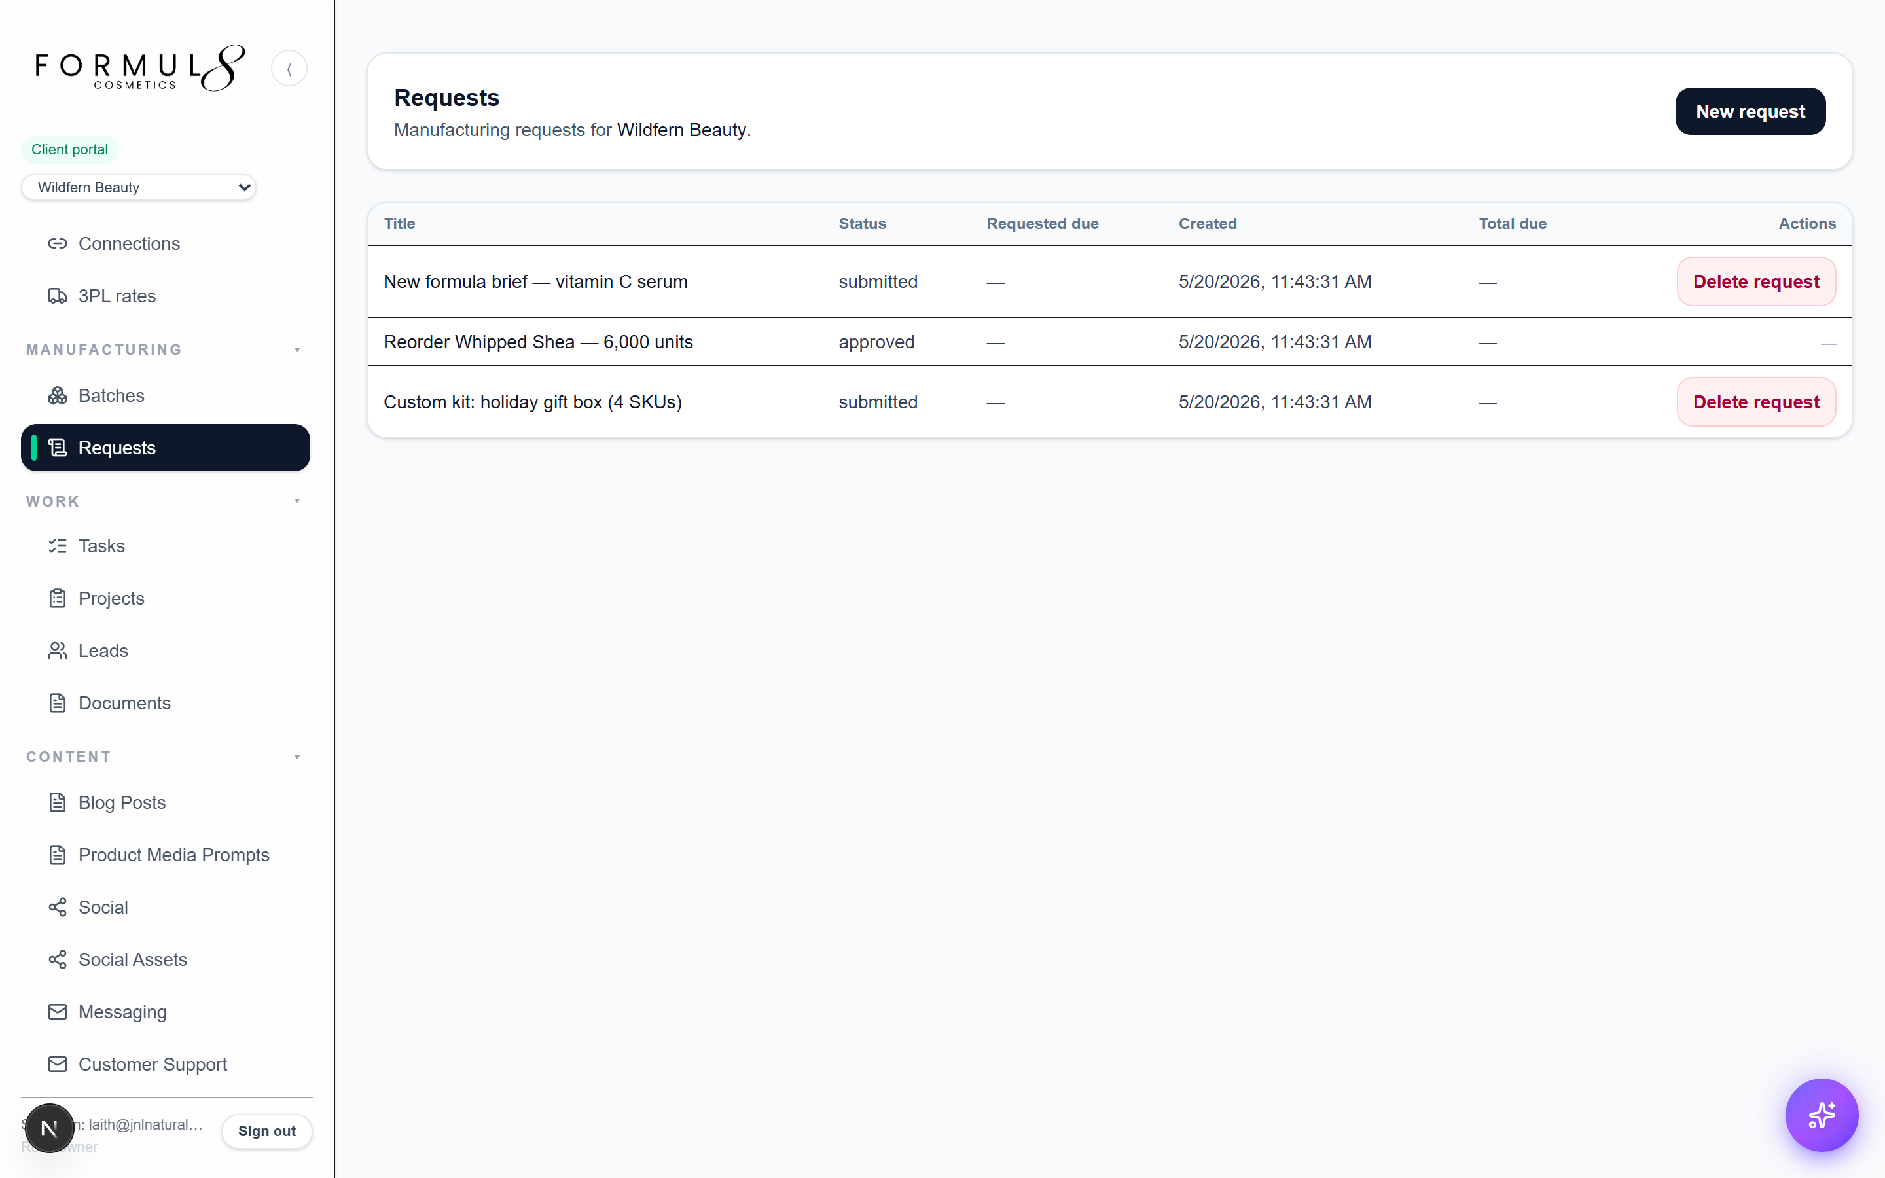This screenshot has width=1885, height=1178.
Task: Click the Leads people icon
Action: click(58, 651)
